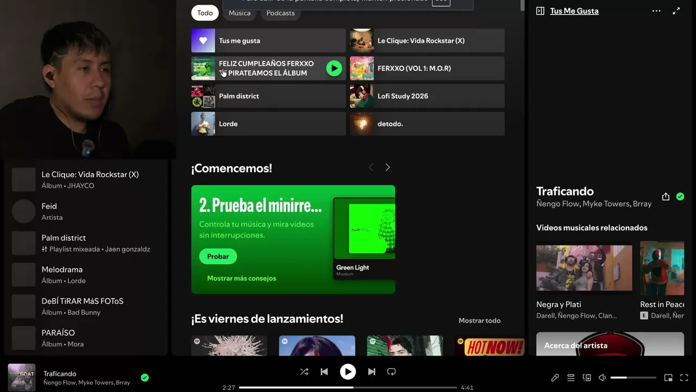Open DeBÍ TiRAR MáS FOToS in library sidebar
The image size is (696, 392).
pyautogui.click(x=87, y=306)
